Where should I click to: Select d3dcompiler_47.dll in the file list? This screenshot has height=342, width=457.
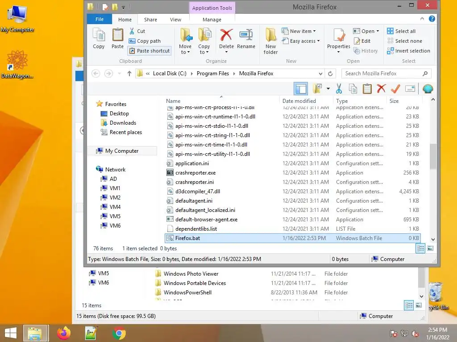[293, 191]
